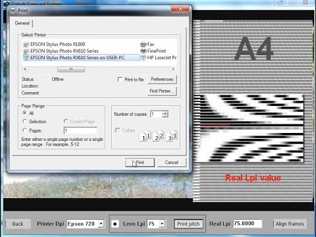Image resolution: width=316 pixels, height=237 pixels.
Task: Open the Printer Dpi Epson 720 dropdown
Action: (101, 224)
